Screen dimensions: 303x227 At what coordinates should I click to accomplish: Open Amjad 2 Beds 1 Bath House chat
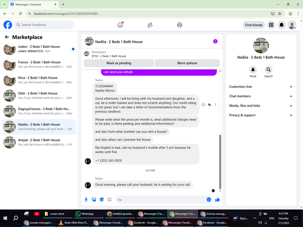pos(39,142)
